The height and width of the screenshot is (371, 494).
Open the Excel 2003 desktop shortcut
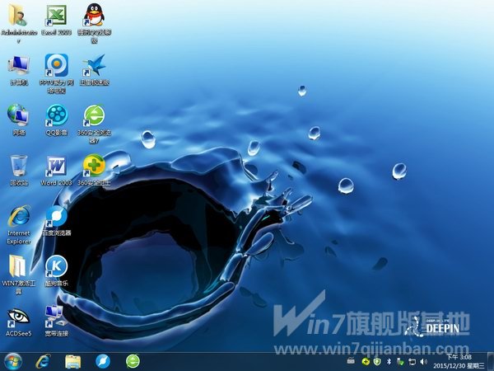[x=57, y=15]
